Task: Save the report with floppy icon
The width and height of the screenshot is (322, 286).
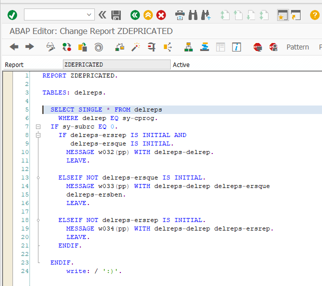Action: [x=116, y=15]
